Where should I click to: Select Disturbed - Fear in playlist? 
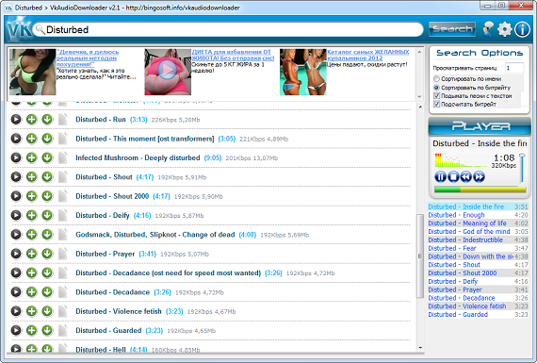click(x=478, y=248)
